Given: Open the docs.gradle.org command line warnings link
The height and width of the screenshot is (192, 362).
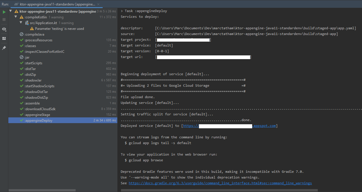Looking at the screenshot, I should (220, 183).
